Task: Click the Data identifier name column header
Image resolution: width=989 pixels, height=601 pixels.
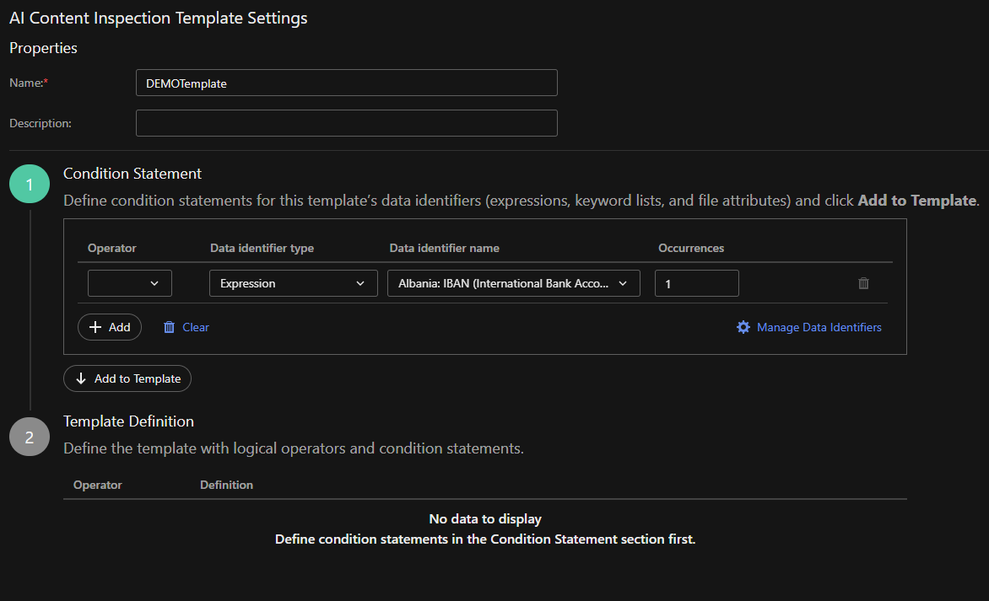Action: [x=444, y=248]
